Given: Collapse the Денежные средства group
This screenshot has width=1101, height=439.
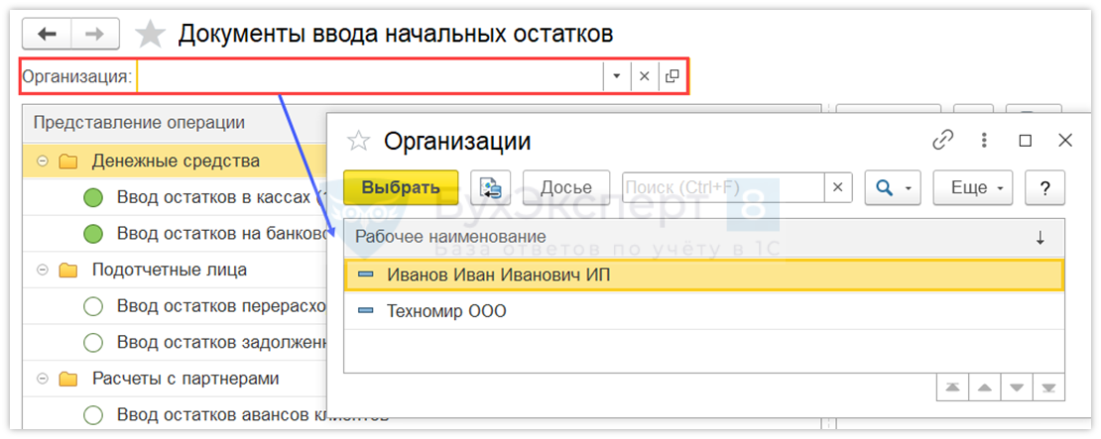Looking at the screenshot, I should [42, 162].
